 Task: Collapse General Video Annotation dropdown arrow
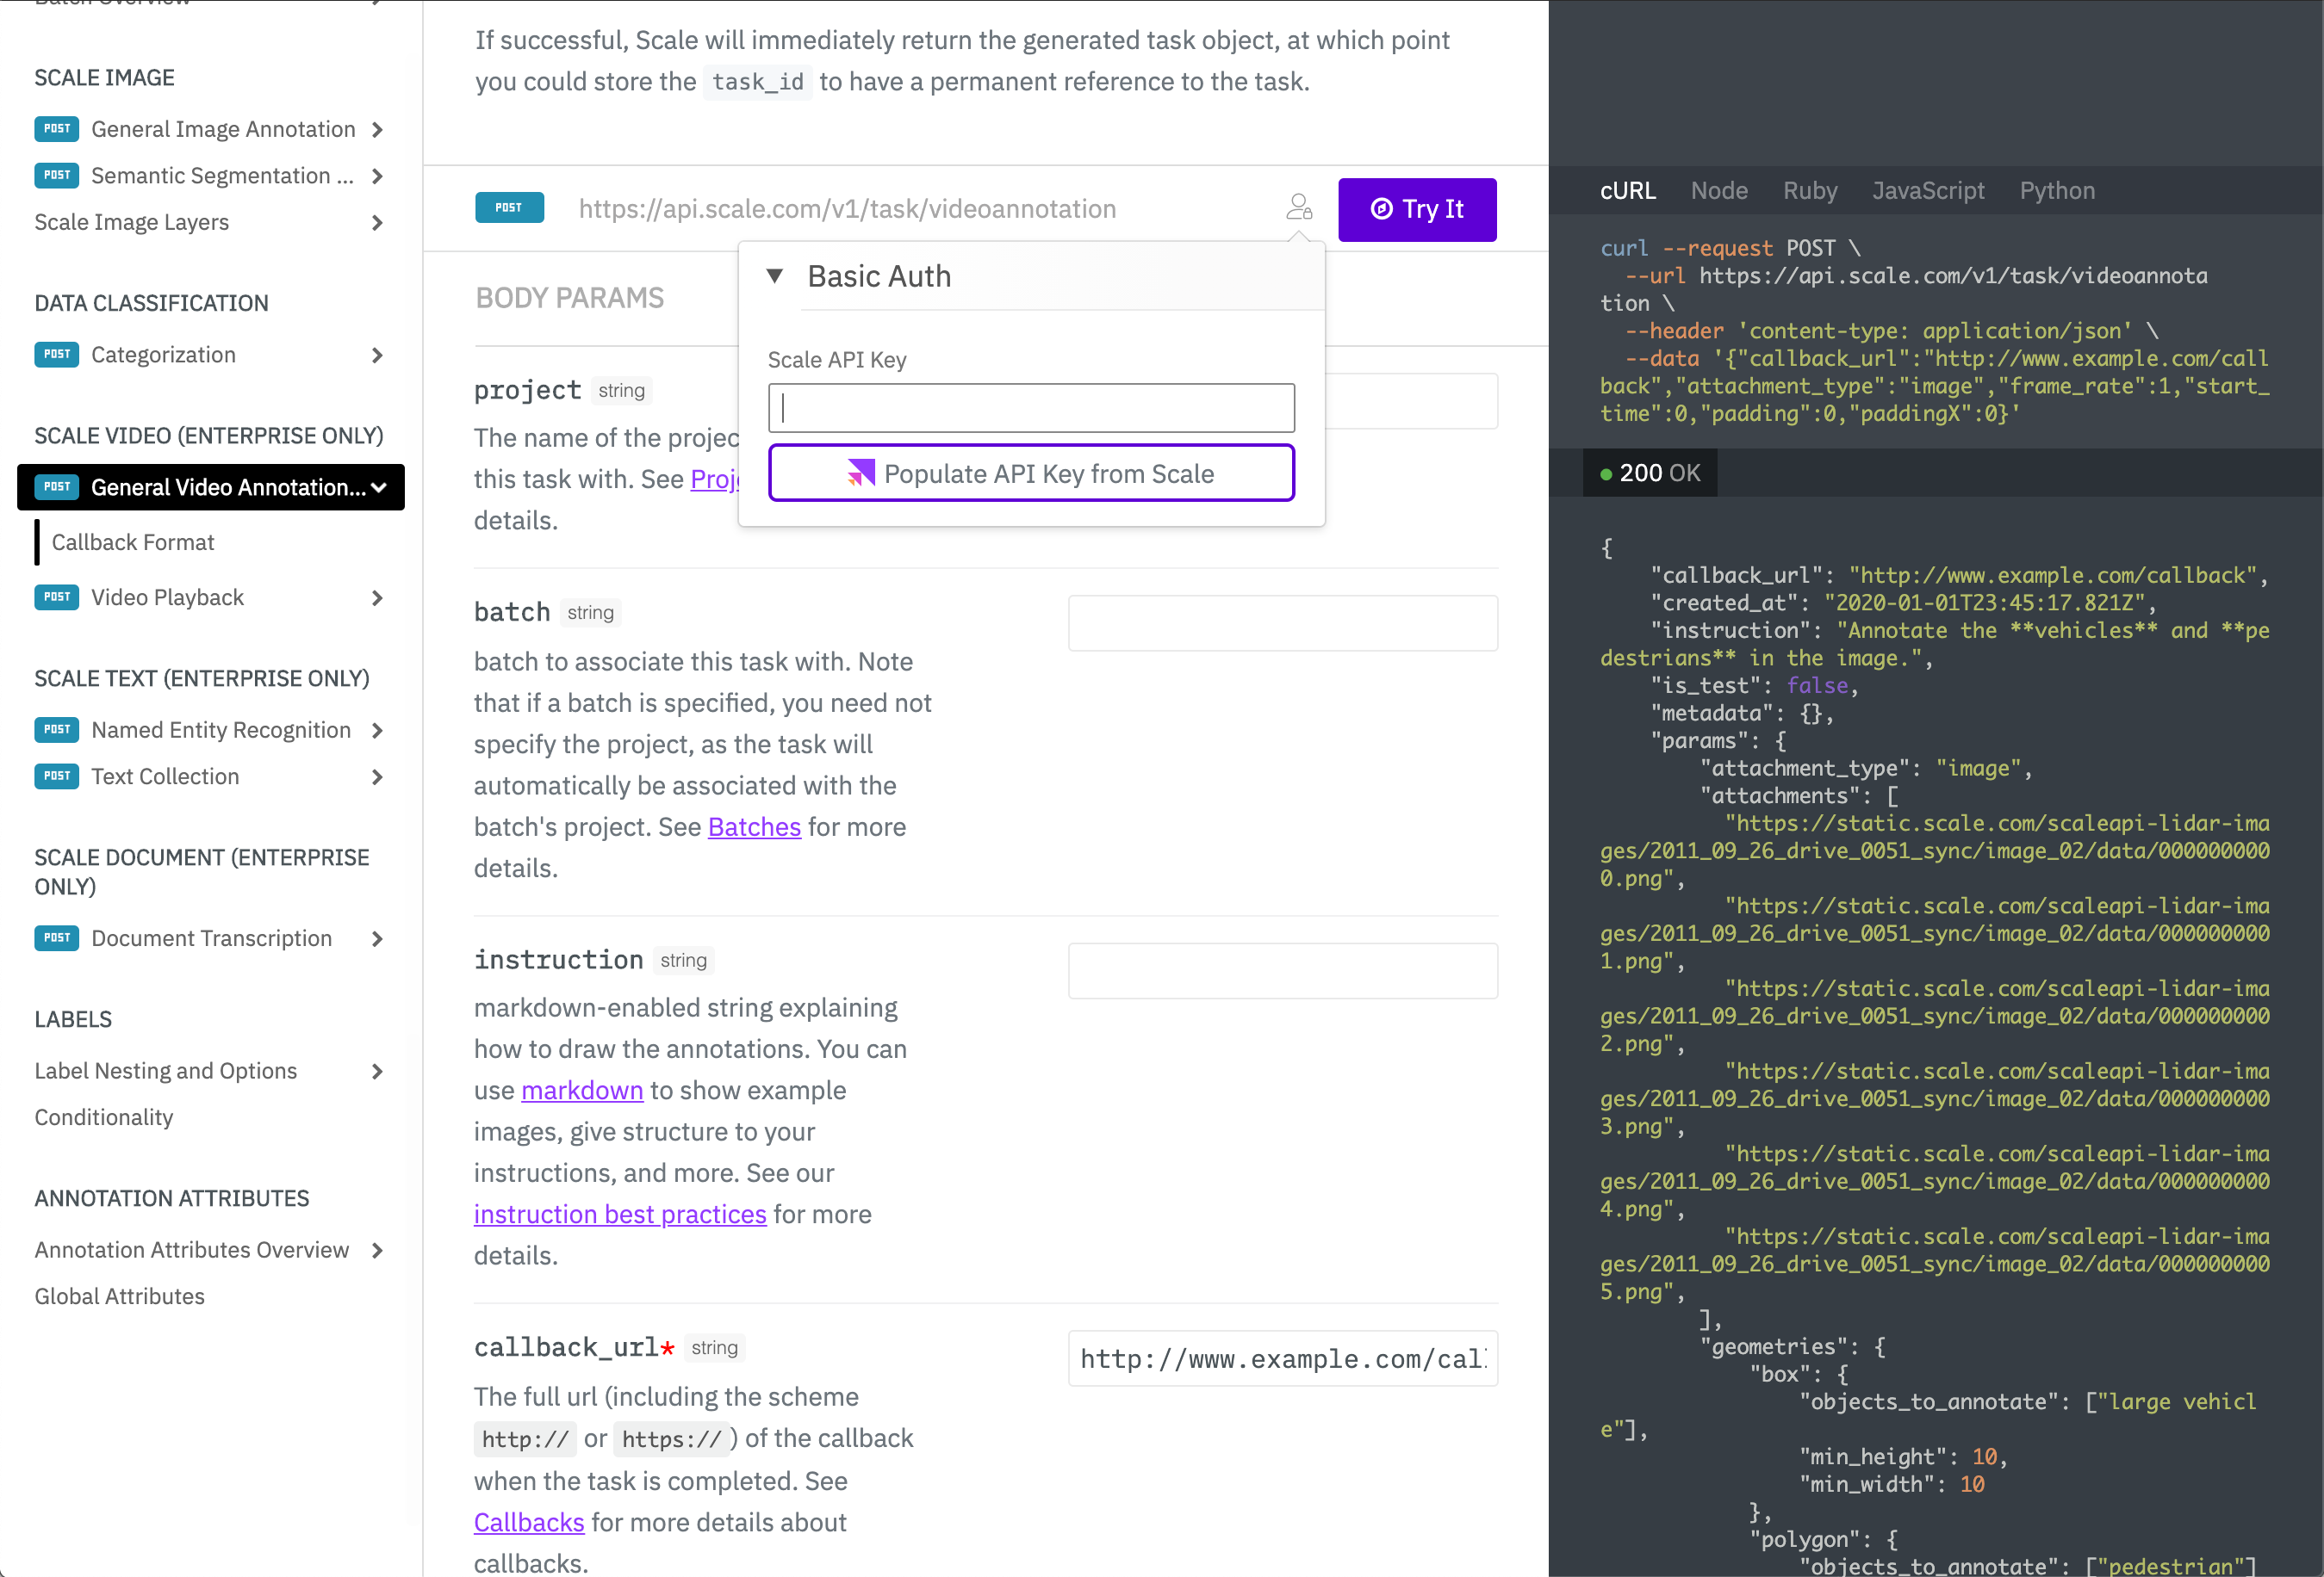point(379,488)
